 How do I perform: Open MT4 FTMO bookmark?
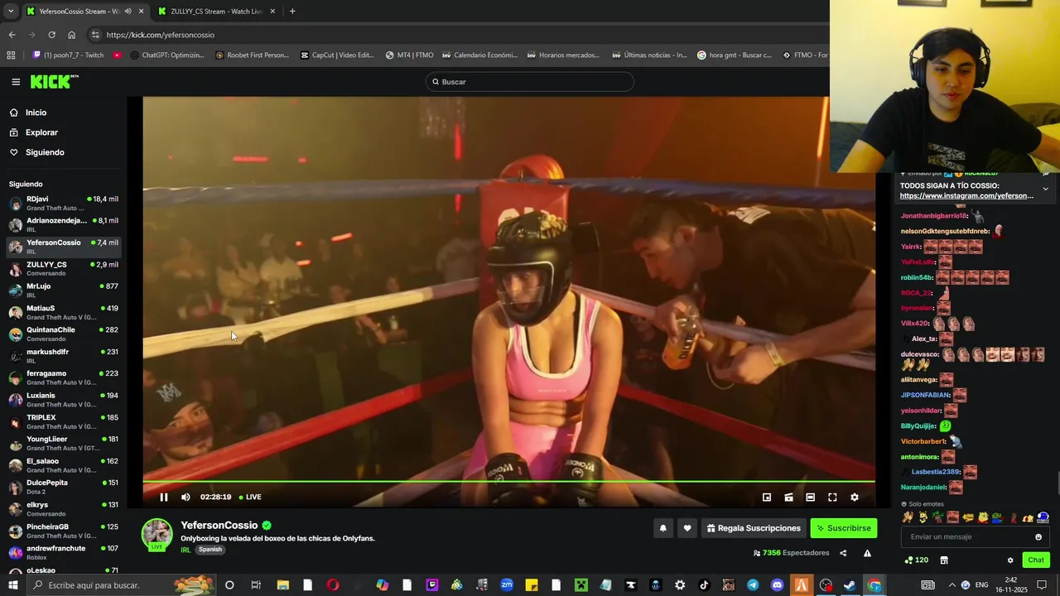(409, 55)
